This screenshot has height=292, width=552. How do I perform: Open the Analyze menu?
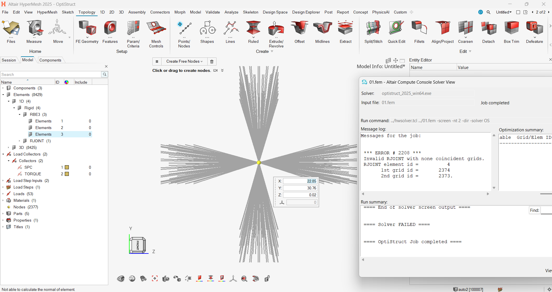231,12
